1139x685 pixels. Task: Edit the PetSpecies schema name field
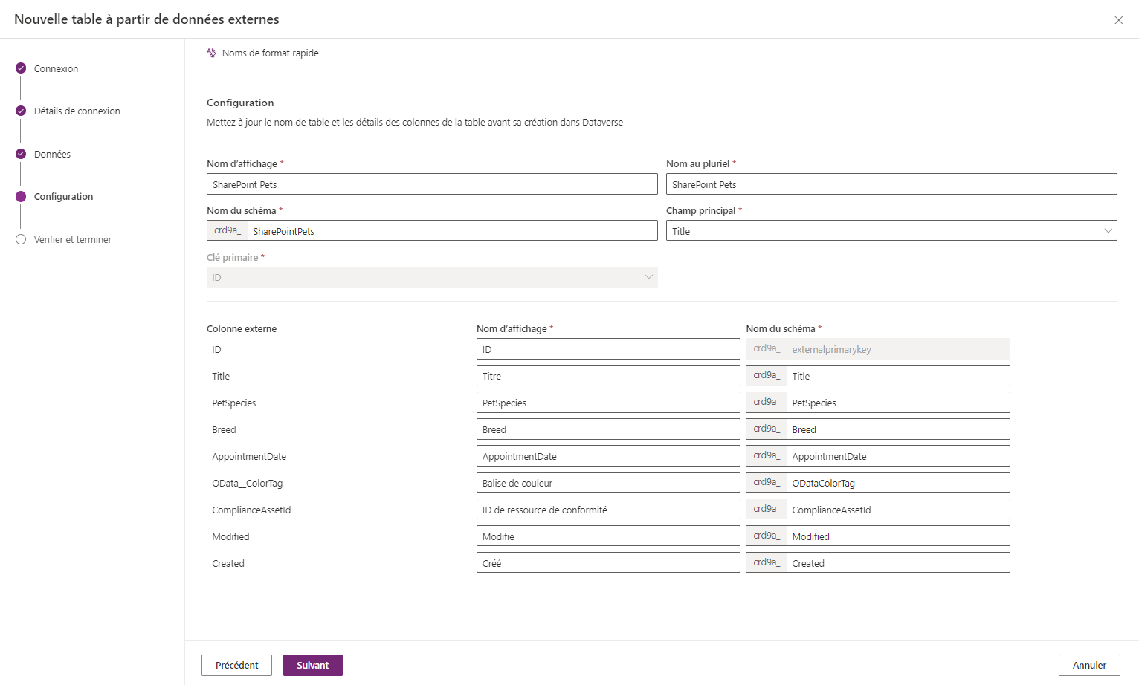coord(898,403)
